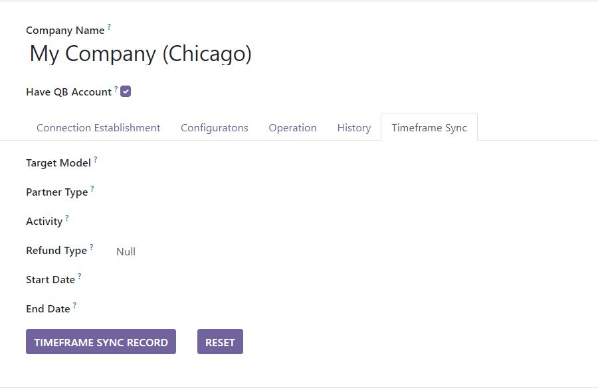Click Refund Type help question mark
Screen dimensions: 598x388
click(91, 247)
